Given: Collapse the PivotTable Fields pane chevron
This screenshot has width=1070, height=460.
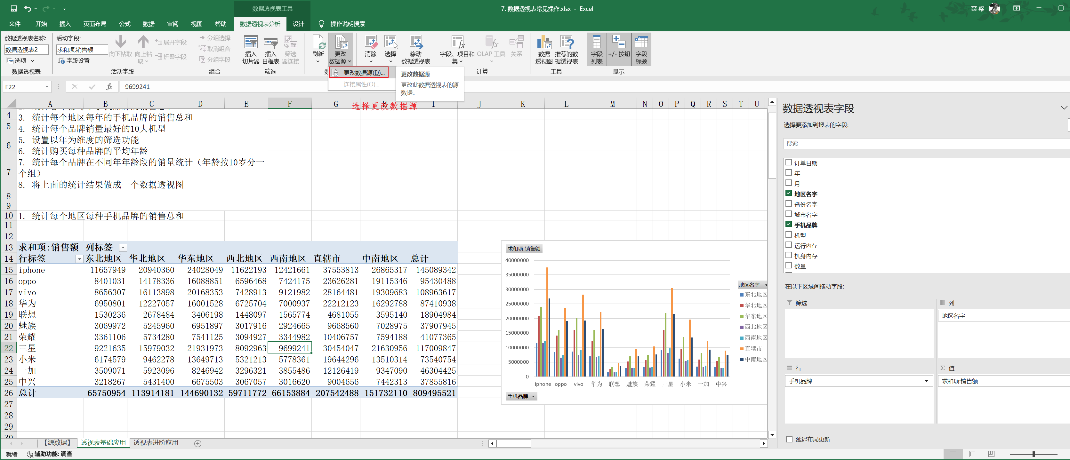Looking at the screenshot, I should tap(1064, 108).
